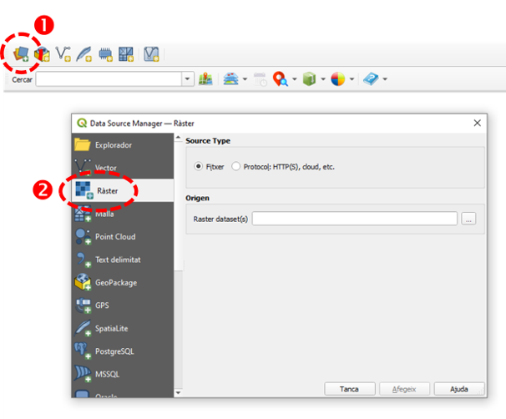Select Ràster source in sidebar
The image size is (506, 419).
[123, 190]
